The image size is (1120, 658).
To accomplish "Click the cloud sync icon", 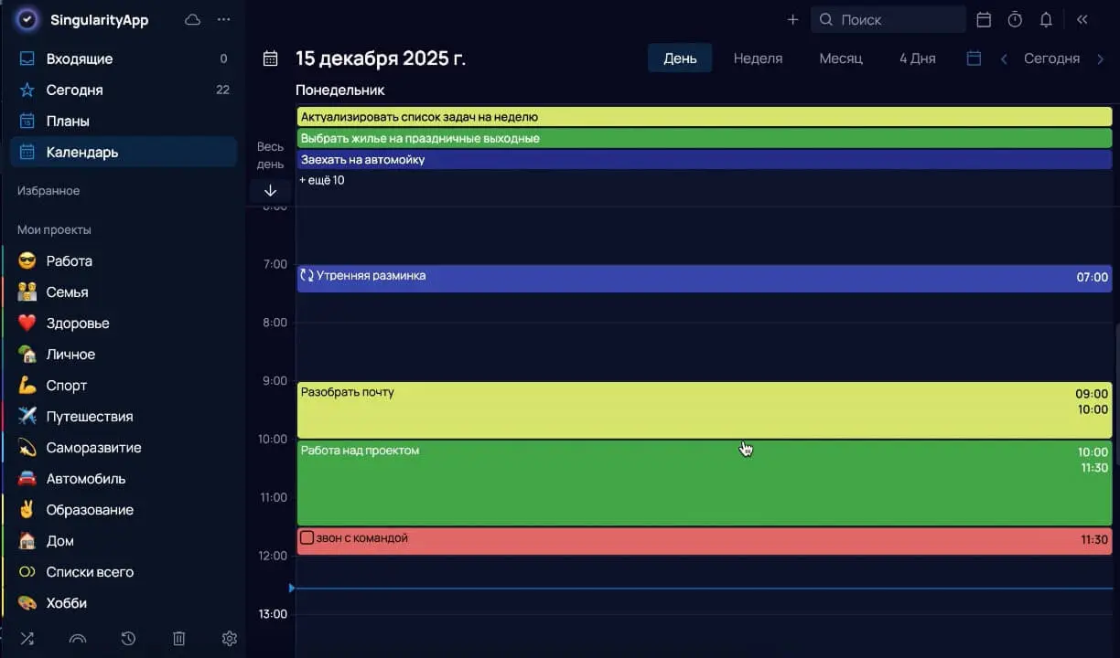I will (x=192, y=19).
